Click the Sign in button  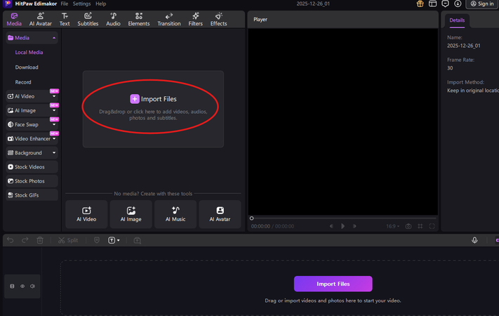click(x=482, y=4)
